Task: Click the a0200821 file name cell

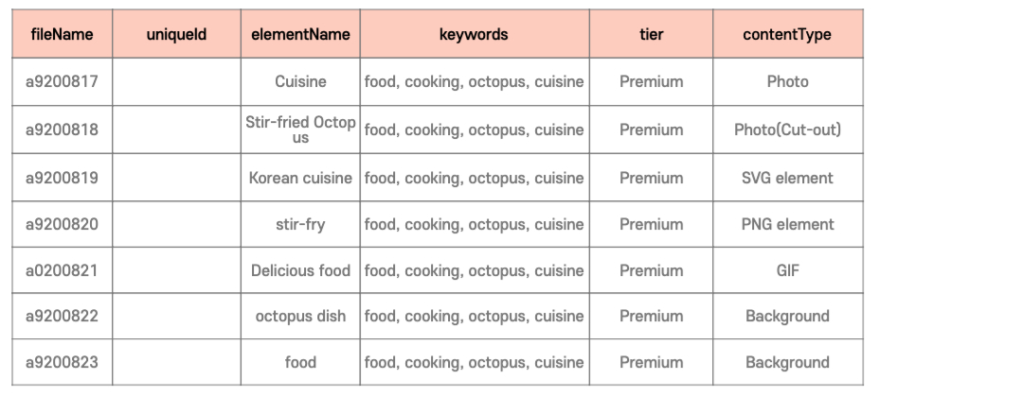Action: click(x=62, y=271)
